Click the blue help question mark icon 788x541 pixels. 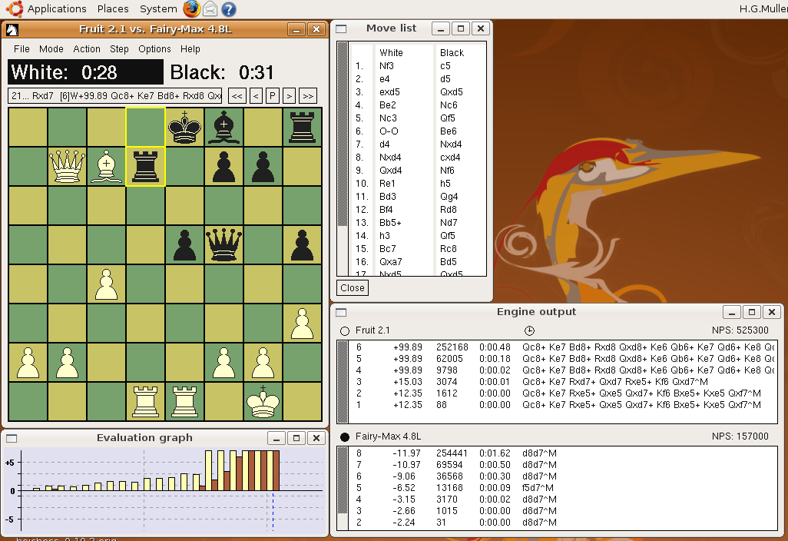tap(229, 9)
